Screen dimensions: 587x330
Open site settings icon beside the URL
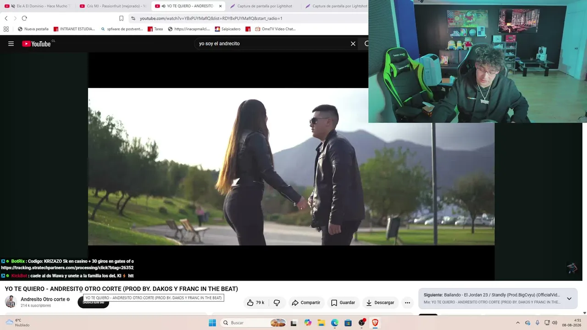click(133, 18)
